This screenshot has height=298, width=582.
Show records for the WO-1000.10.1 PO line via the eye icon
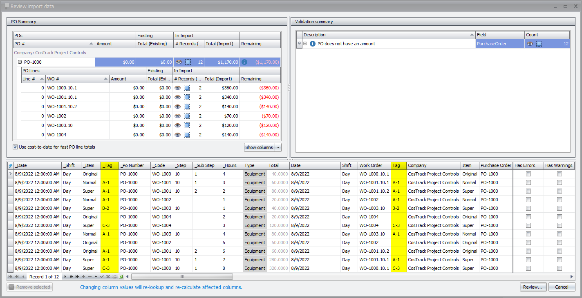tap(177, 88)
